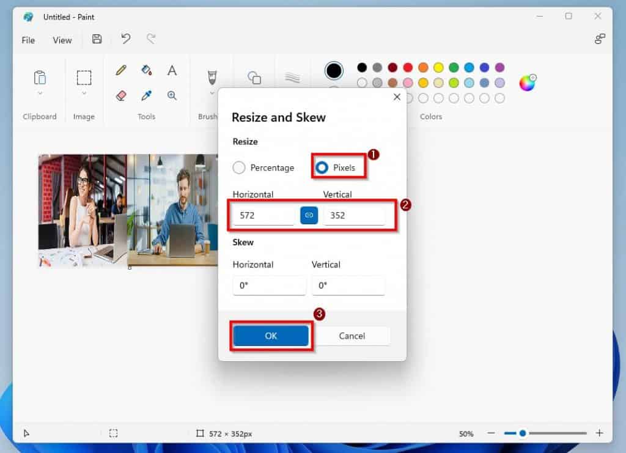Select the Pixels radio button
The width and height of the screenshot is (626, 453).
tap(322, 168)
